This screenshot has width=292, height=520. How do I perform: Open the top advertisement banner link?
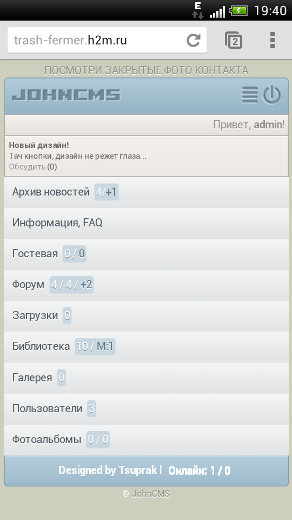pyautogui.click(x=147, y=70)
